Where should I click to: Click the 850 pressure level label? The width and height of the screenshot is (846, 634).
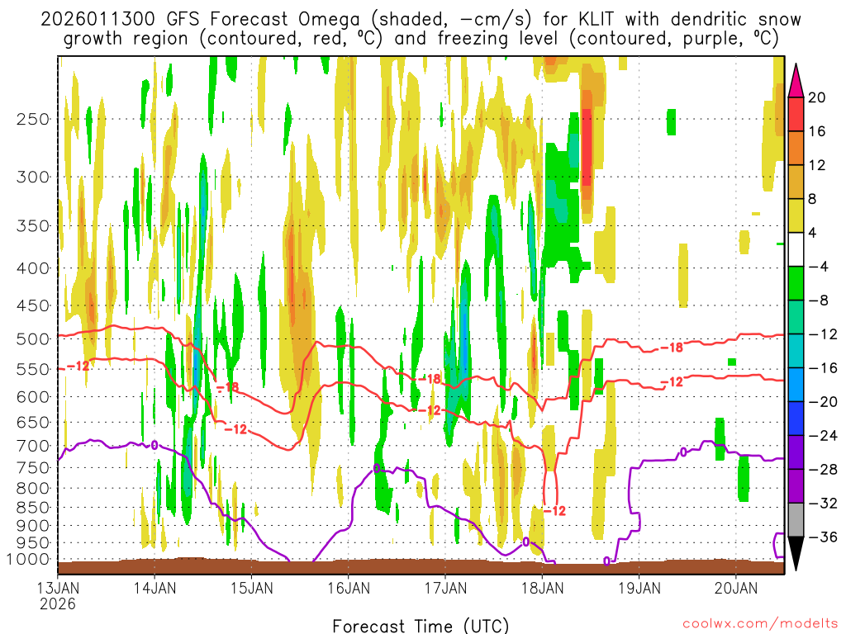coord(33,508)
